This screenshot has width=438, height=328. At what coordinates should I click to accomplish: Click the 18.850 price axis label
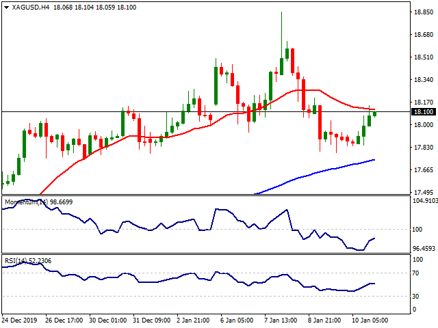click(x=424, y=12)
